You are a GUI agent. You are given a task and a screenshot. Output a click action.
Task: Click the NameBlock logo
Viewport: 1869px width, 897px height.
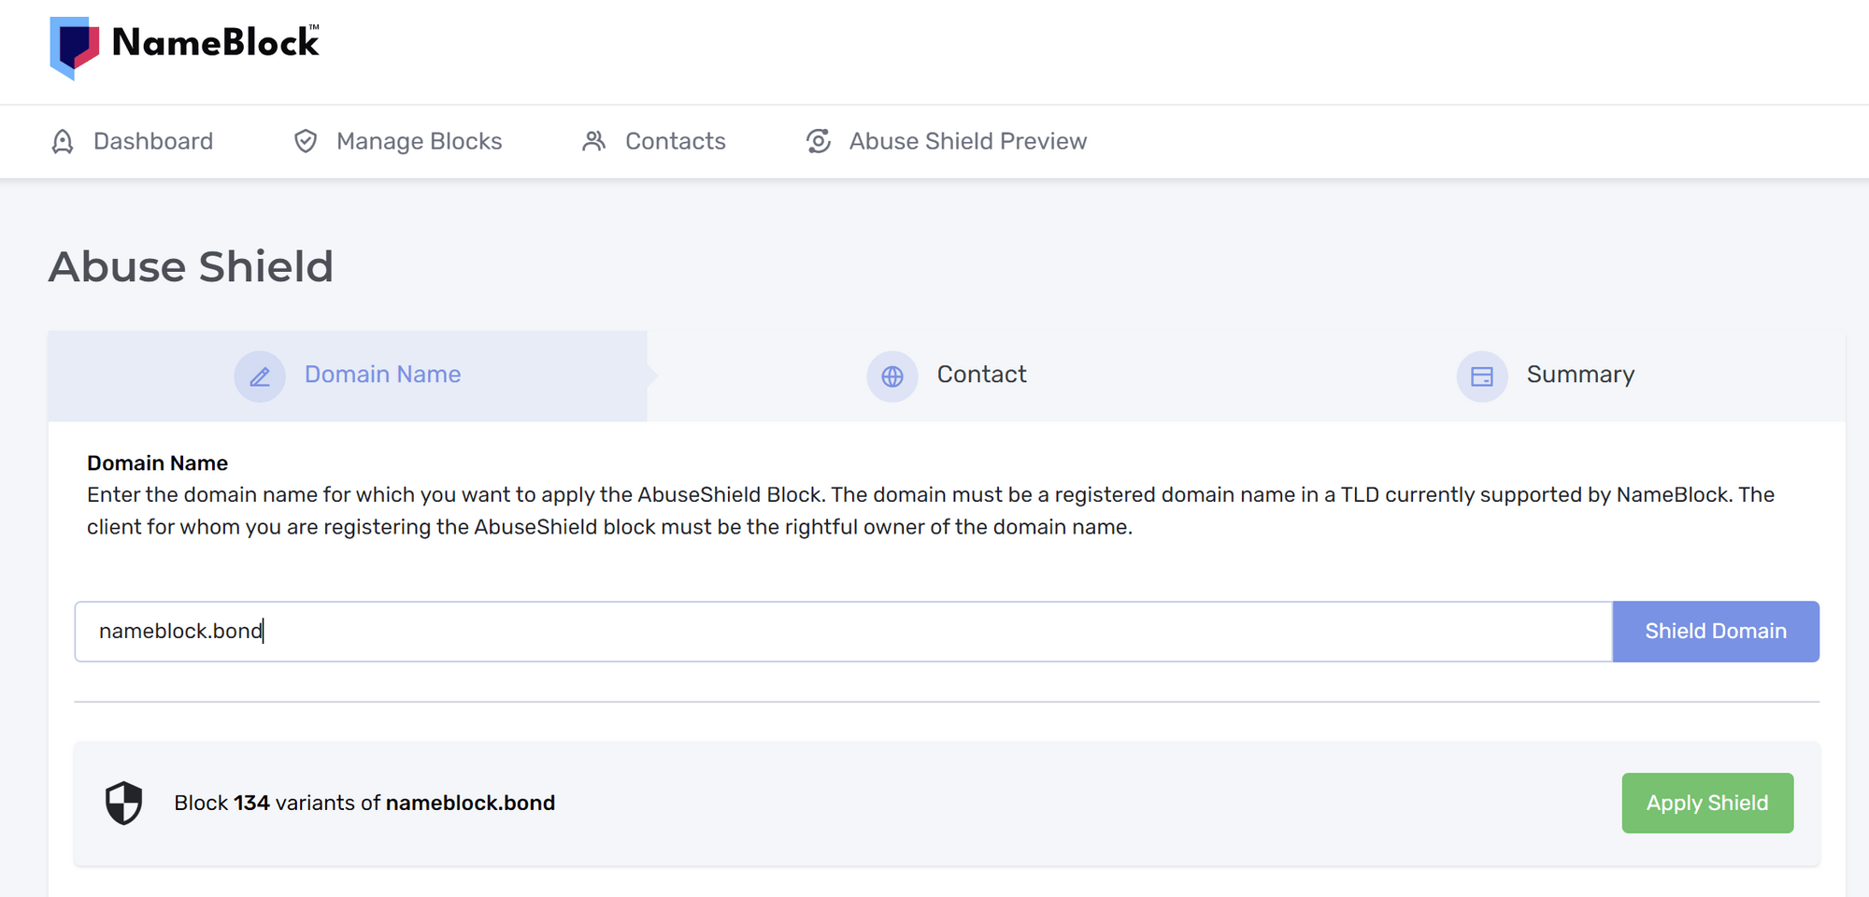point(185,47)
